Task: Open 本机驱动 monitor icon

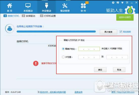Action: coord(28,6)
